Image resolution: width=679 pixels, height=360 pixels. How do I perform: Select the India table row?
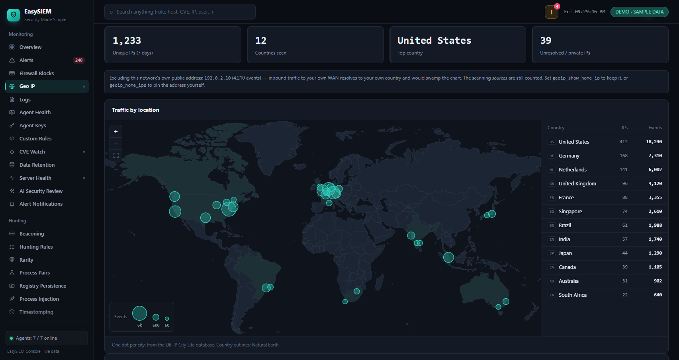pyautogui.click(x=605, y=239)
